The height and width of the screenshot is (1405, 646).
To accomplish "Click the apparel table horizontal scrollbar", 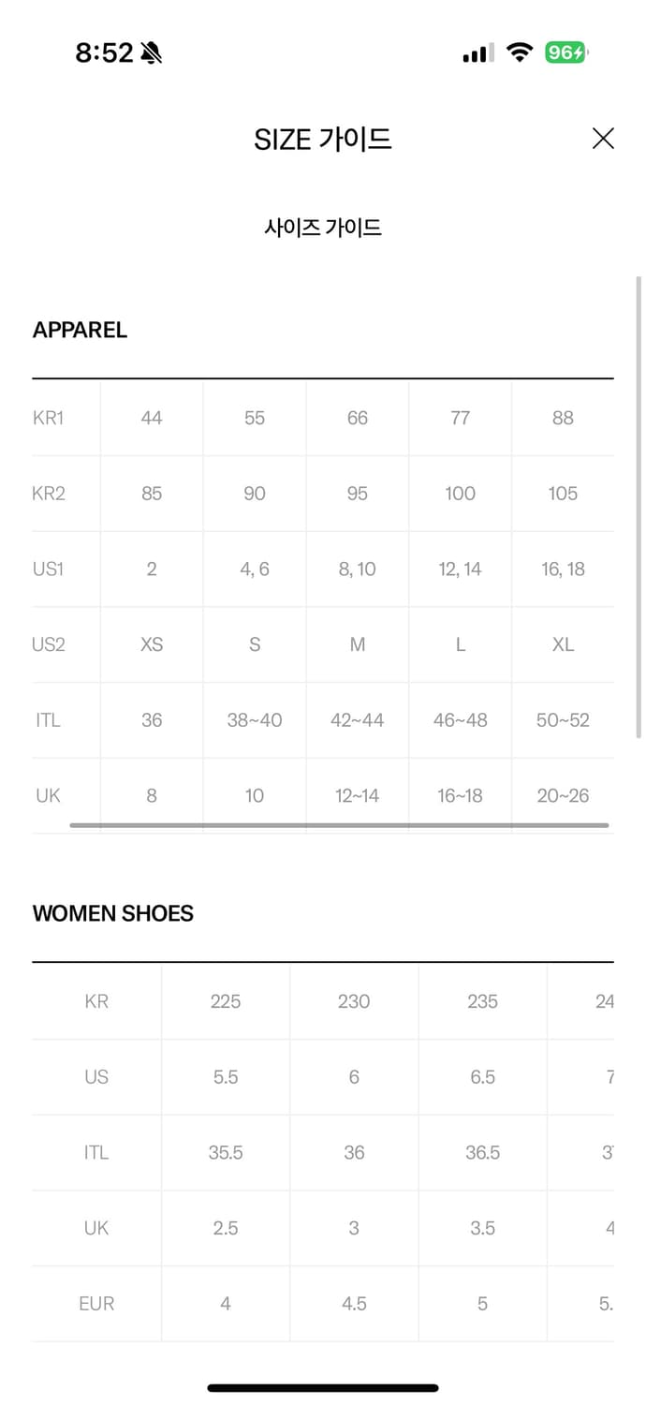I will [x=339, y=825].
